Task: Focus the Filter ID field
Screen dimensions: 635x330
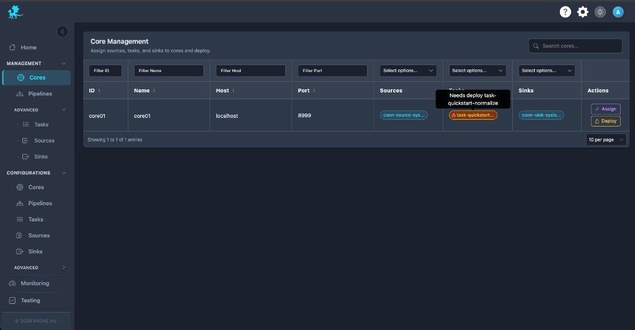Action: pos(105,71)
